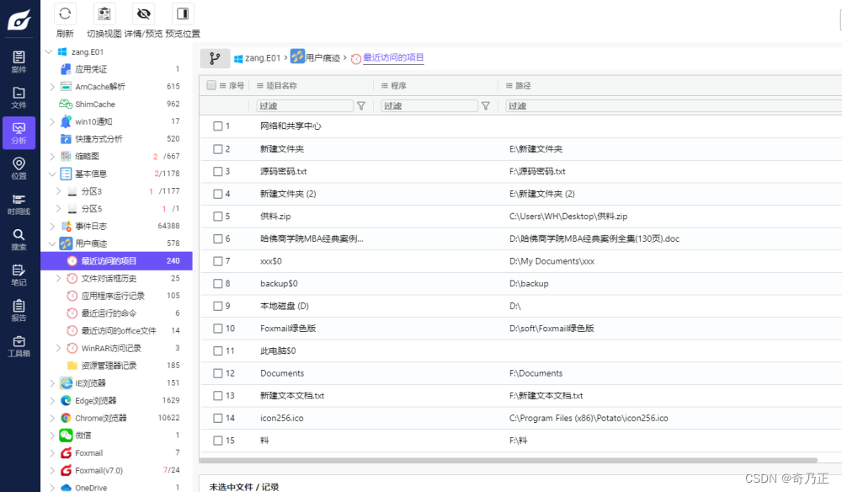Collapse the 用户痕迹 node
This screenshot has height=492, width=842.
coord(52,243)
